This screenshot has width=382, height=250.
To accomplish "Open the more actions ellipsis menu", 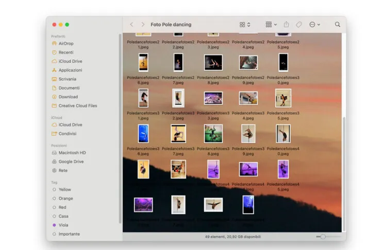I will tap(314, 24).
